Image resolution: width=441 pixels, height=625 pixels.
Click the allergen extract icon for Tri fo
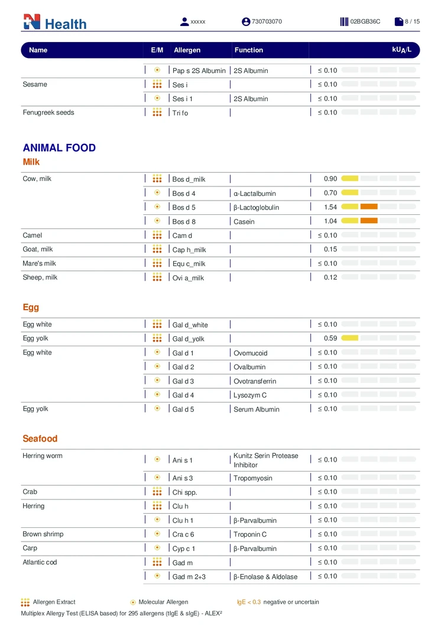[x=157, y=112]
